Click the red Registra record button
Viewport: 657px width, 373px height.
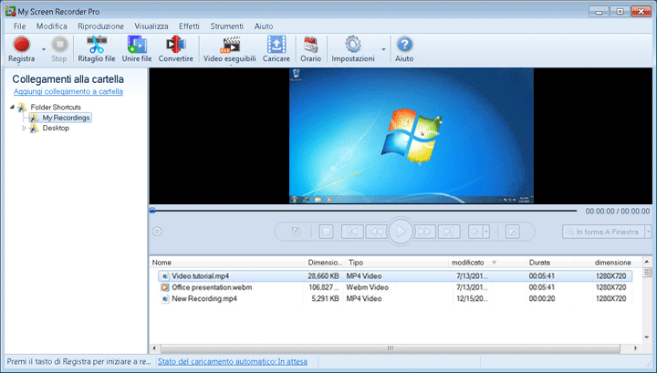(20, 45)
